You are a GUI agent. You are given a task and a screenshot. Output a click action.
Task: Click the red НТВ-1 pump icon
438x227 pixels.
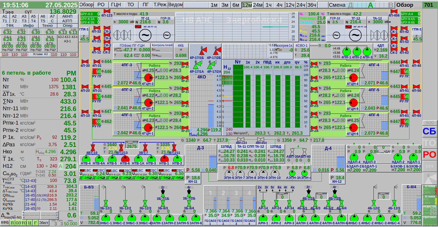[164, 159]
